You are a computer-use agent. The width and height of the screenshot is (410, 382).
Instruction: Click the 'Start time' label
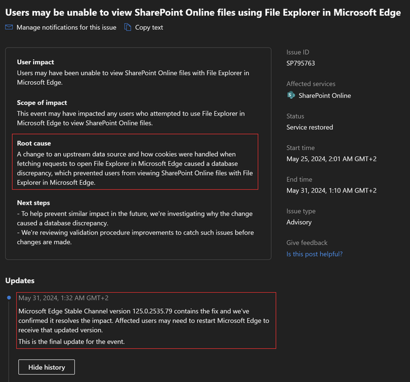(301, 148)
